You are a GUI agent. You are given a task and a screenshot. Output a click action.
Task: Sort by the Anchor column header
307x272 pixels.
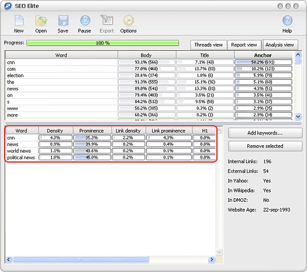(x=263, y=55)
